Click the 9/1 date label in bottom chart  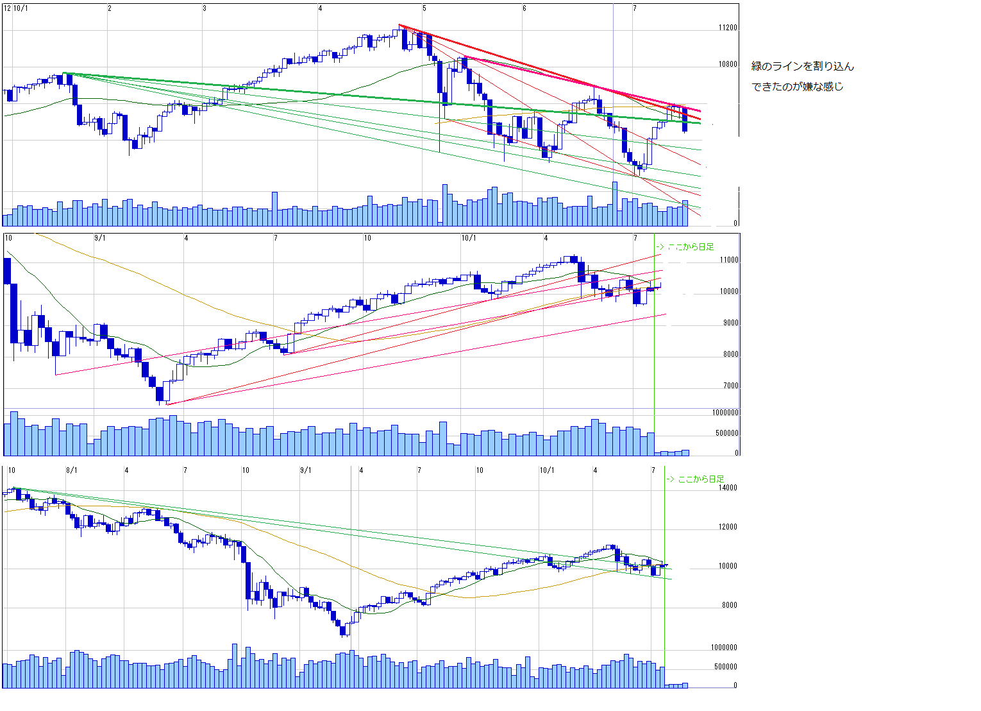point(306,470)
